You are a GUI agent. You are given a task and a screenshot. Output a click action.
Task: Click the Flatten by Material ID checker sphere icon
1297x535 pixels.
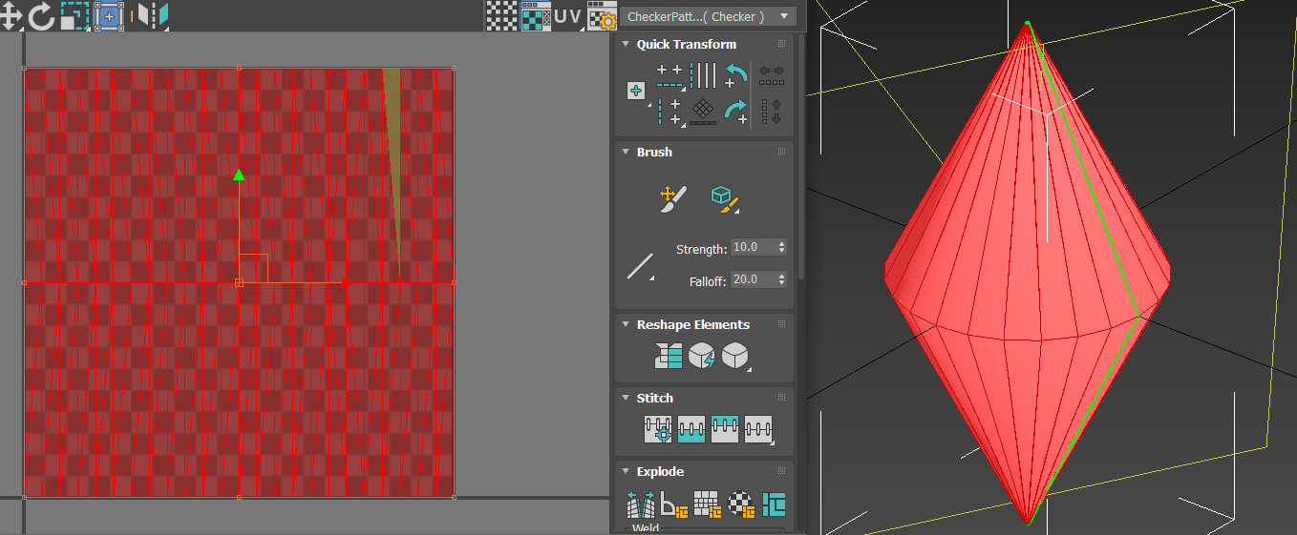[740, 504]
